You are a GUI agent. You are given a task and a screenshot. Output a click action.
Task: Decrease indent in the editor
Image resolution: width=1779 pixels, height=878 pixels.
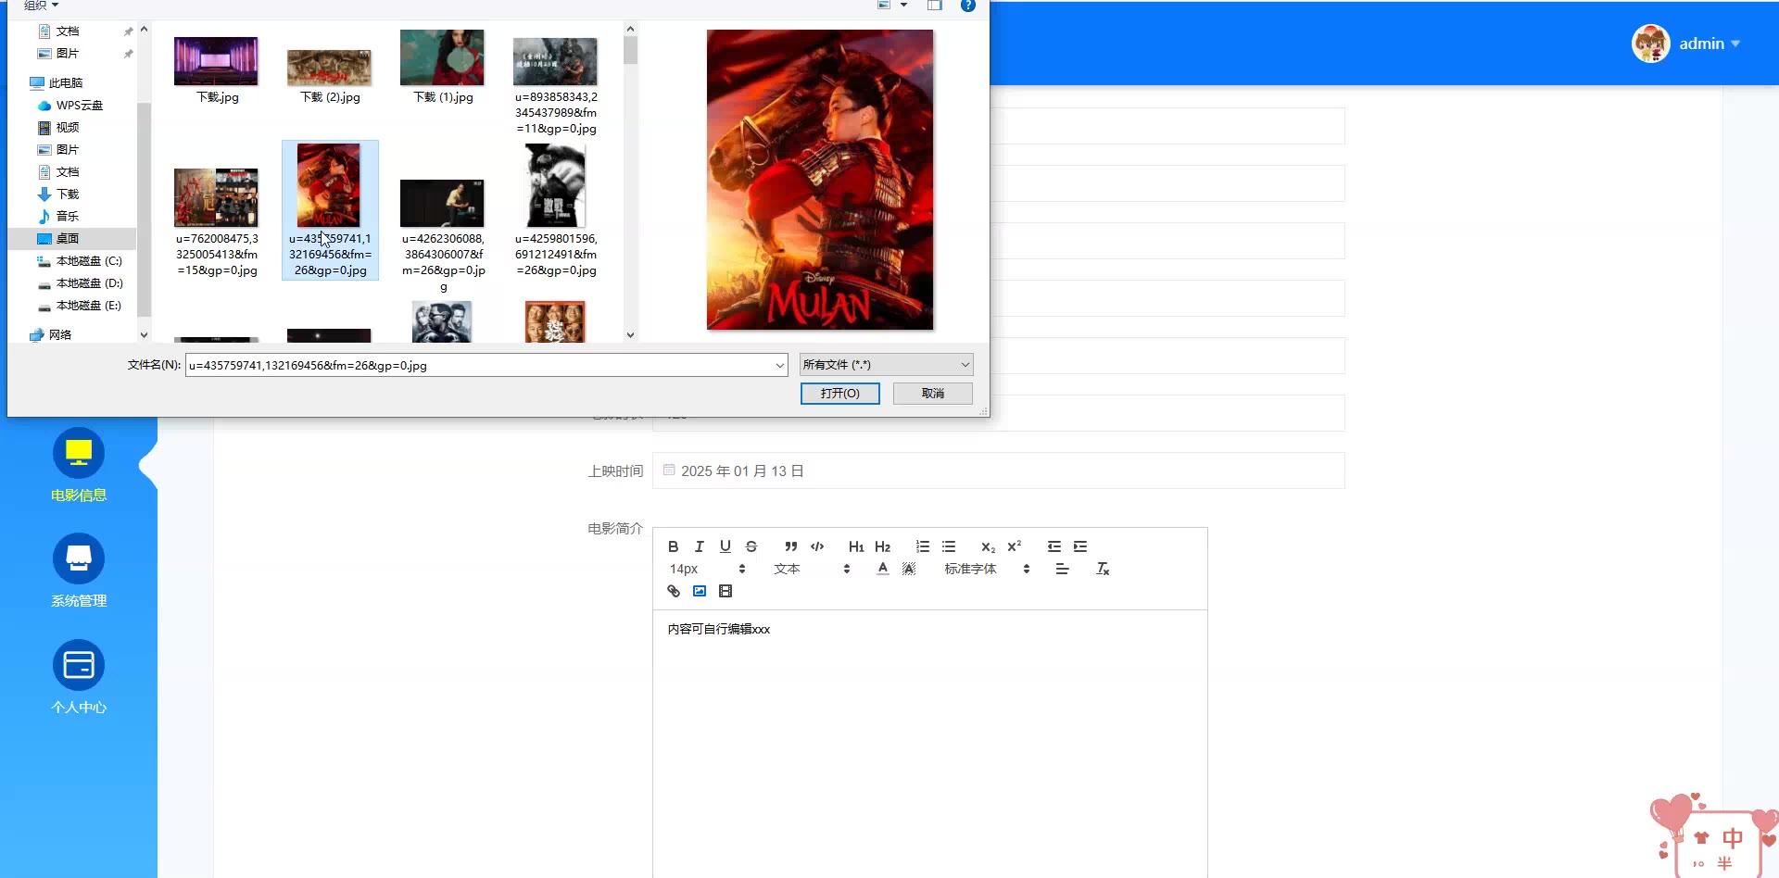[x=1054, y=546]
